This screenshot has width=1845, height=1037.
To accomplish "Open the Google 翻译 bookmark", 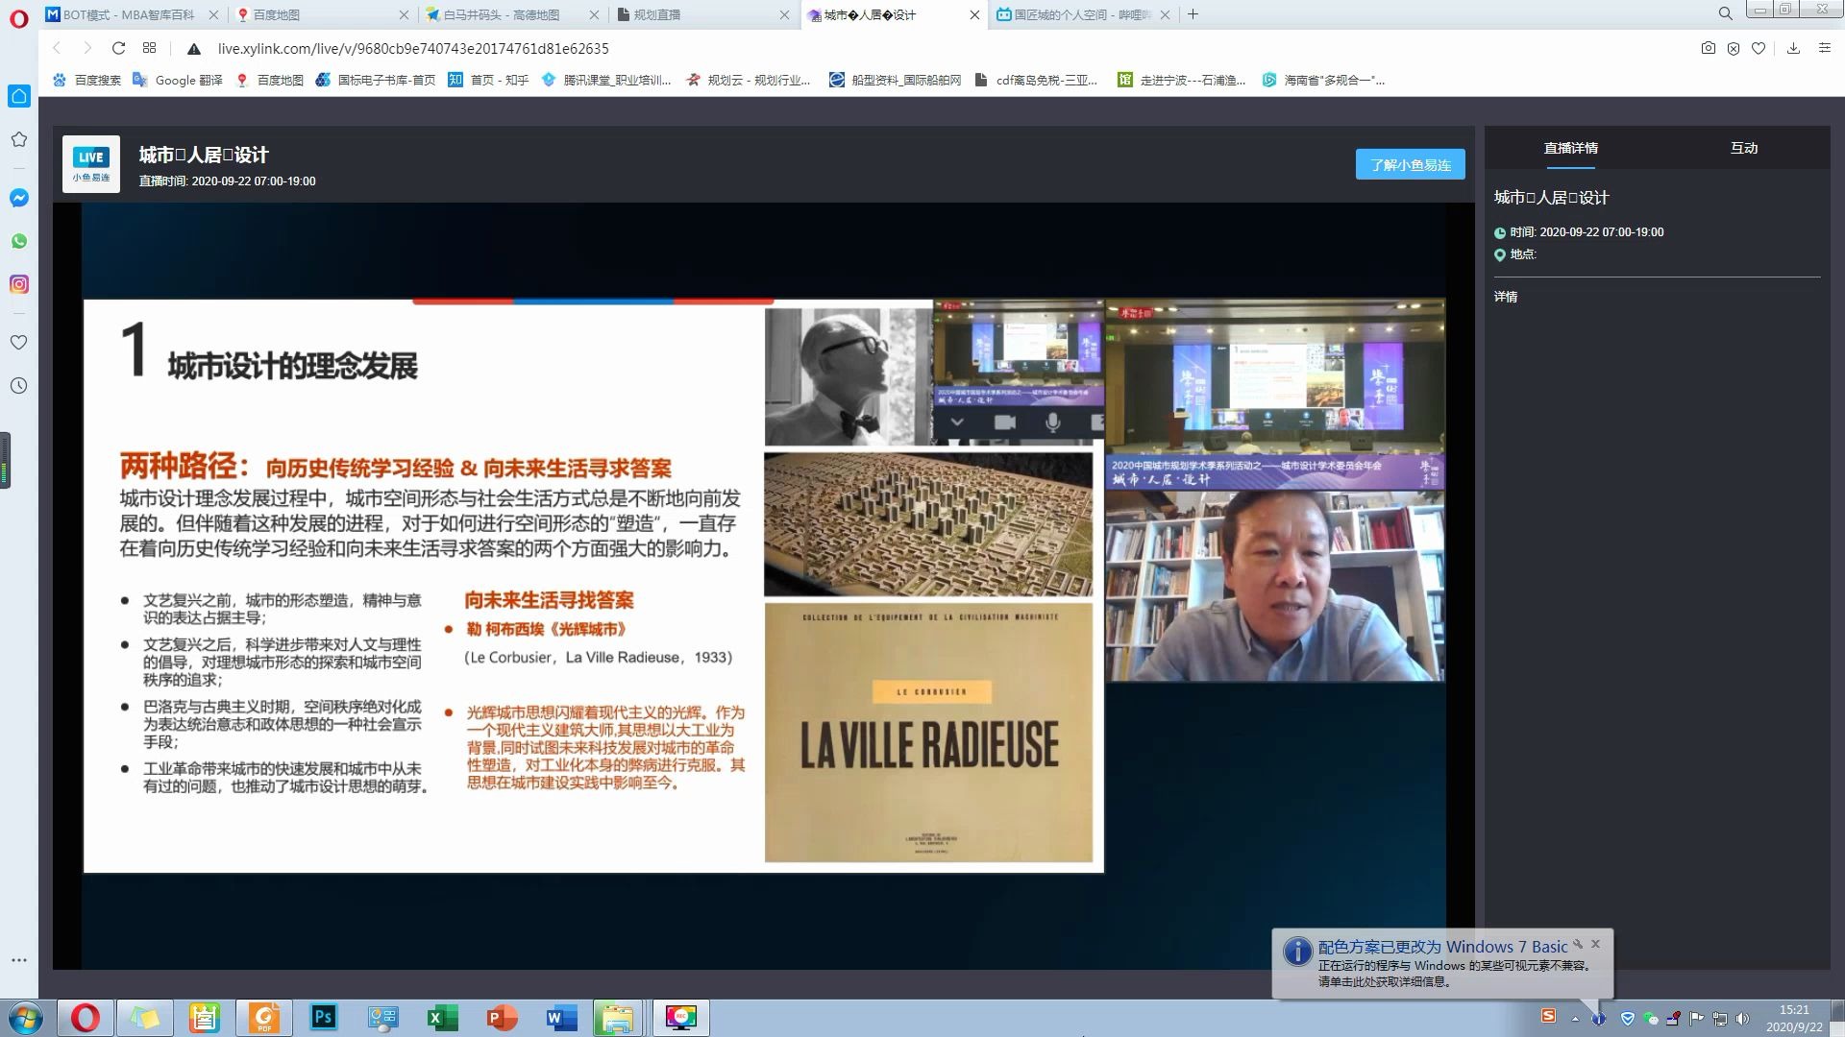I will click(x=178, y=80).
